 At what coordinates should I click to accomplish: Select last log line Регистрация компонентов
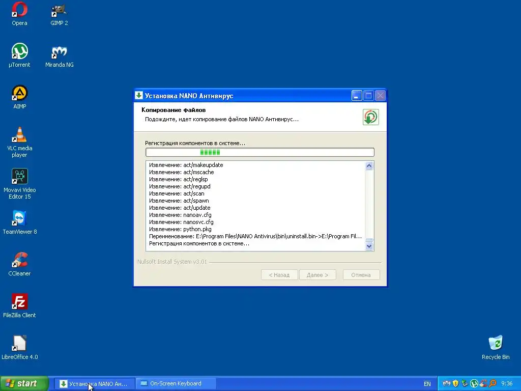click(x=199, y=244)
